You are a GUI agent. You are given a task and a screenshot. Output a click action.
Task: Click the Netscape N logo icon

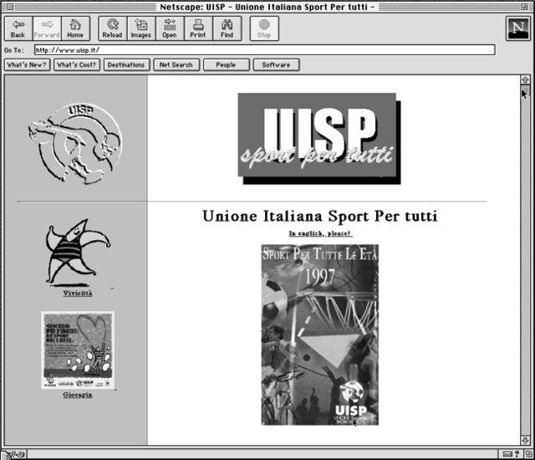517,28
